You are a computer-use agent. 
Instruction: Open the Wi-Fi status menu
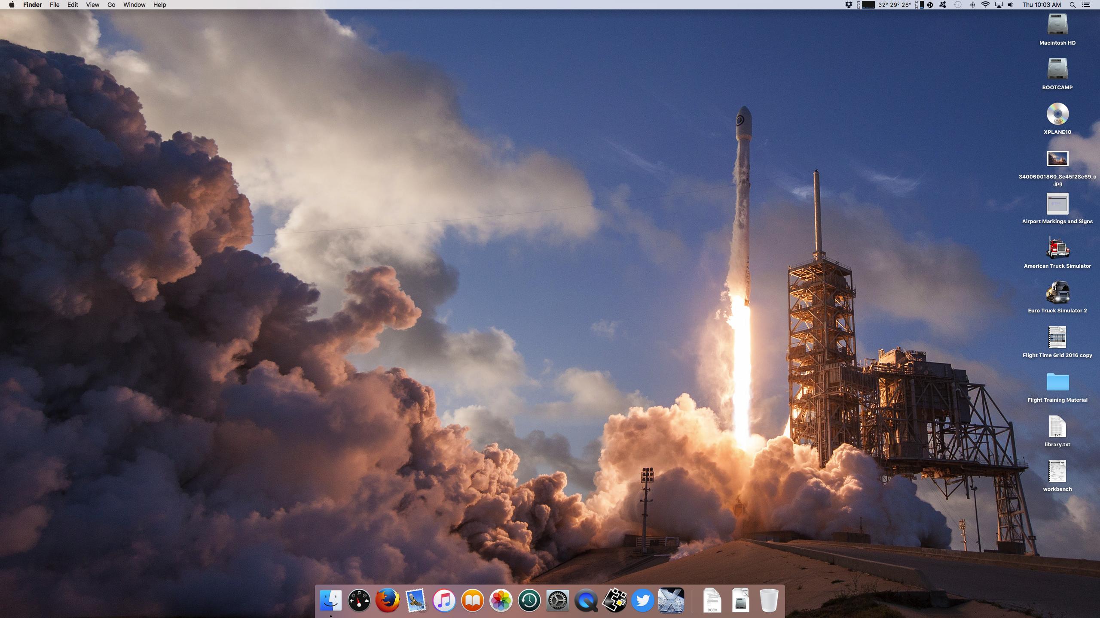(986, 5)
